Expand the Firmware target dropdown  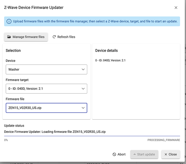46,89
